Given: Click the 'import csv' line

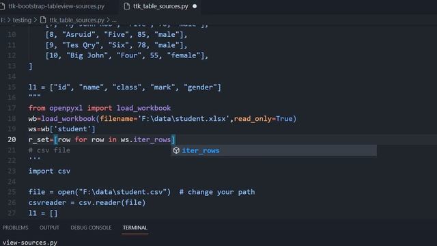Looking at the screenshot, I should pos(49,171).
